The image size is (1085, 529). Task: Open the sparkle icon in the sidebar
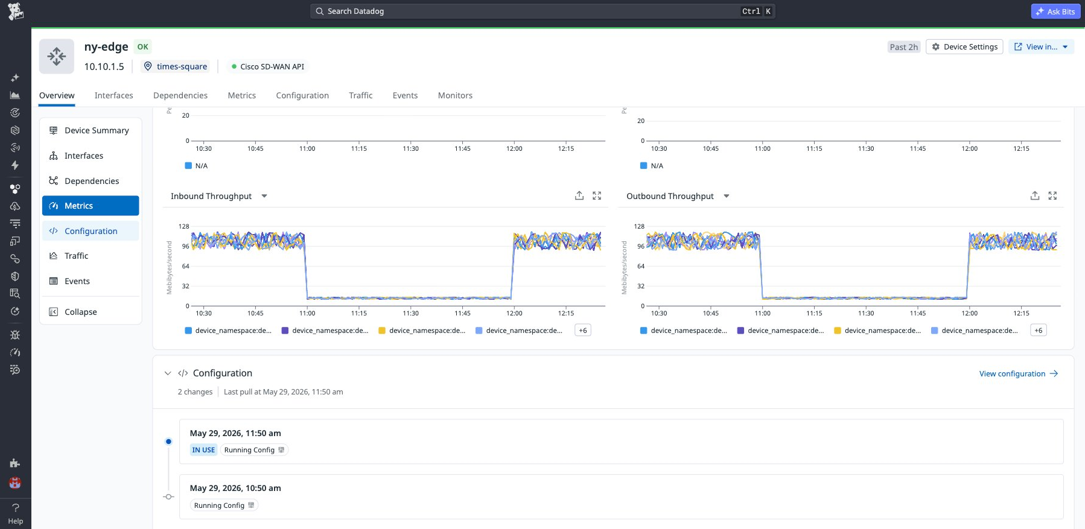(x=15, y=78)
